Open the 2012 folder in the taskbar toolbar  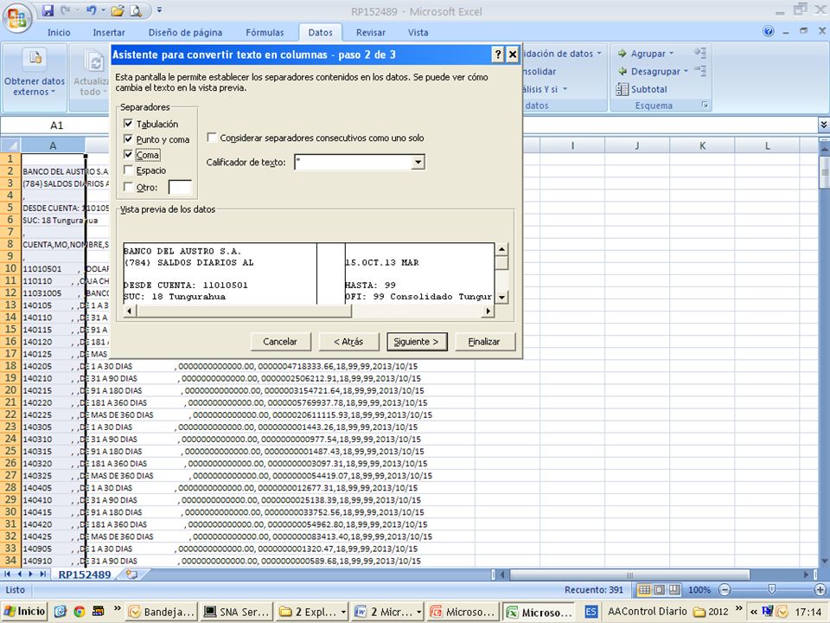click(x=711, y=612)
